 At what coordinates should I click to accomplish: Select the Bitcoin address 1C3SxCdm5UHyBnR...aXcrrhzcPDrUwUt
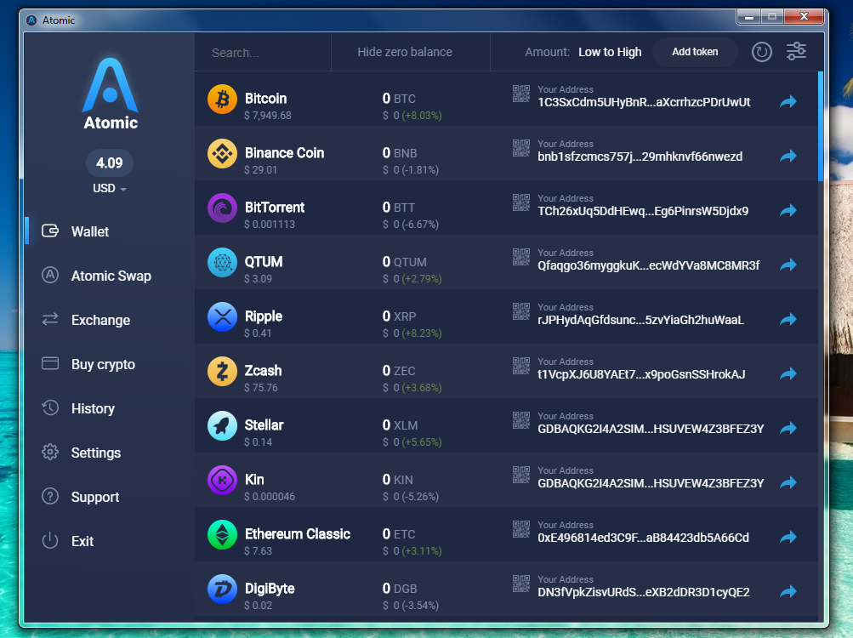pyautogui.click(x=644, y=102)
